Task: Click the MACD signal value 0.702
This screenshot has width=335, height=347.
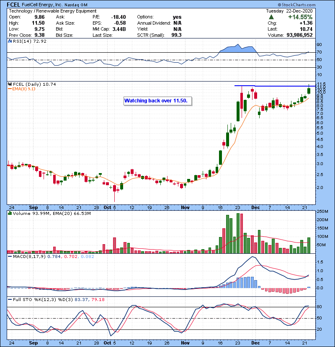Action: pos(71,257)
